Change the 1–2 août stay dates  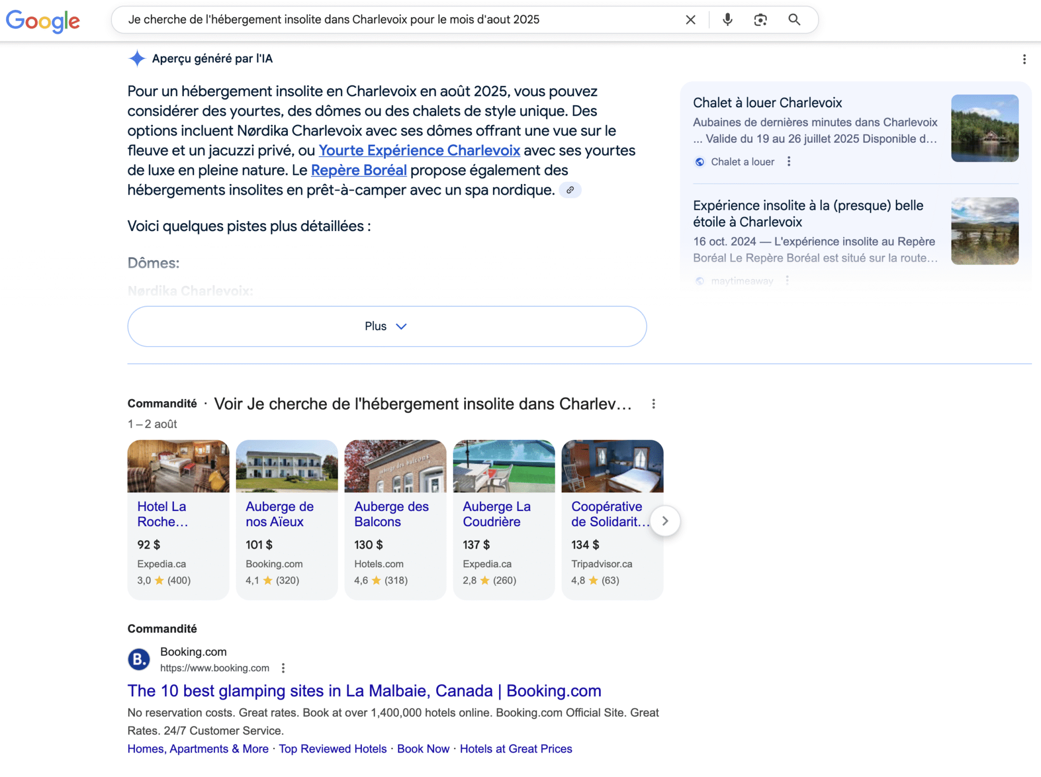tap(152, 424)
